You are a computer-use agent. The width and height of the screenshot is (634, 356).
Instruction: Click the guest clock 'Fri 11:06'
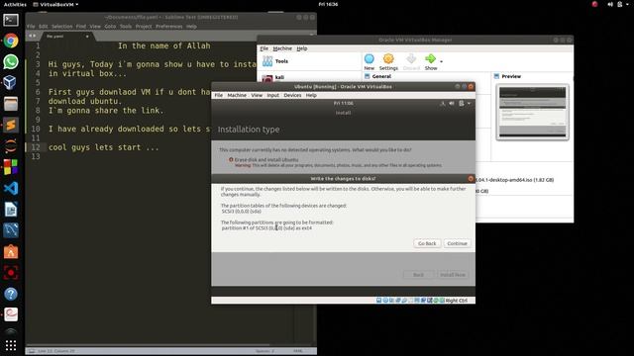coord(344,103)
